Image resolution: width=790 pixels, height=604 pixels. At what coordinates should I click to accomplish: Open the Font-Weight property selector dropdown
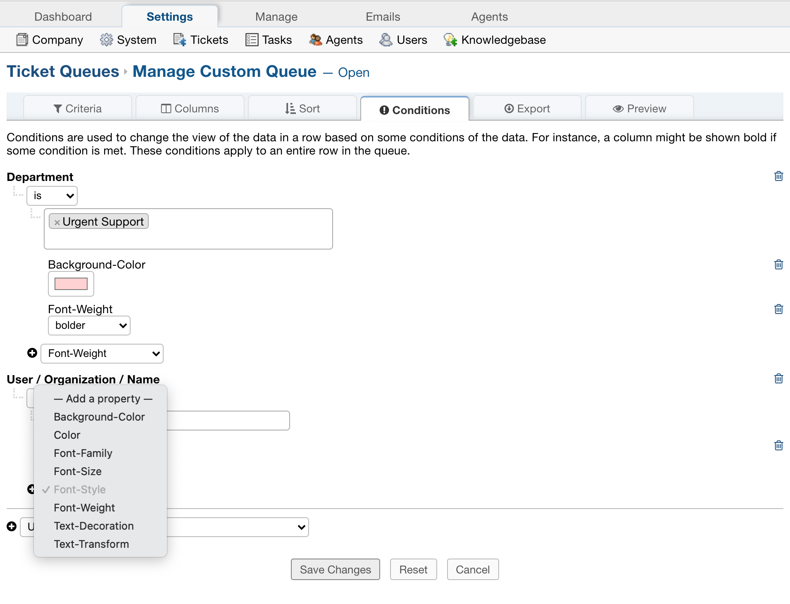pyautogui.click(x=102, y=354)
